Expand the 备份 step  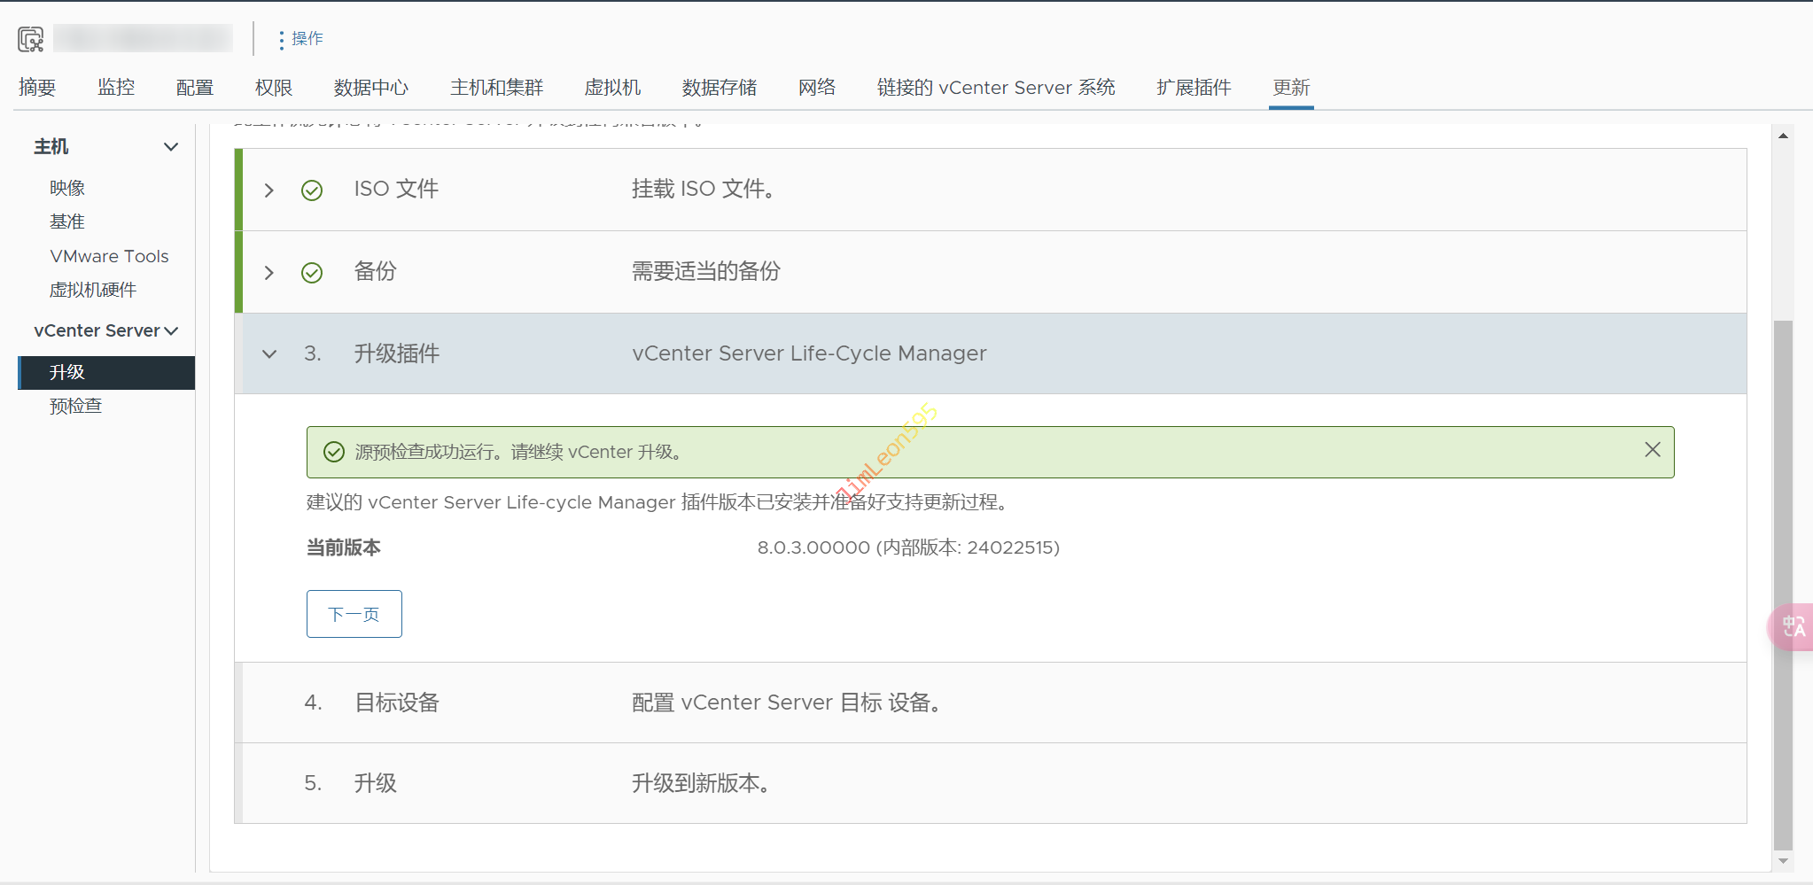269,273
